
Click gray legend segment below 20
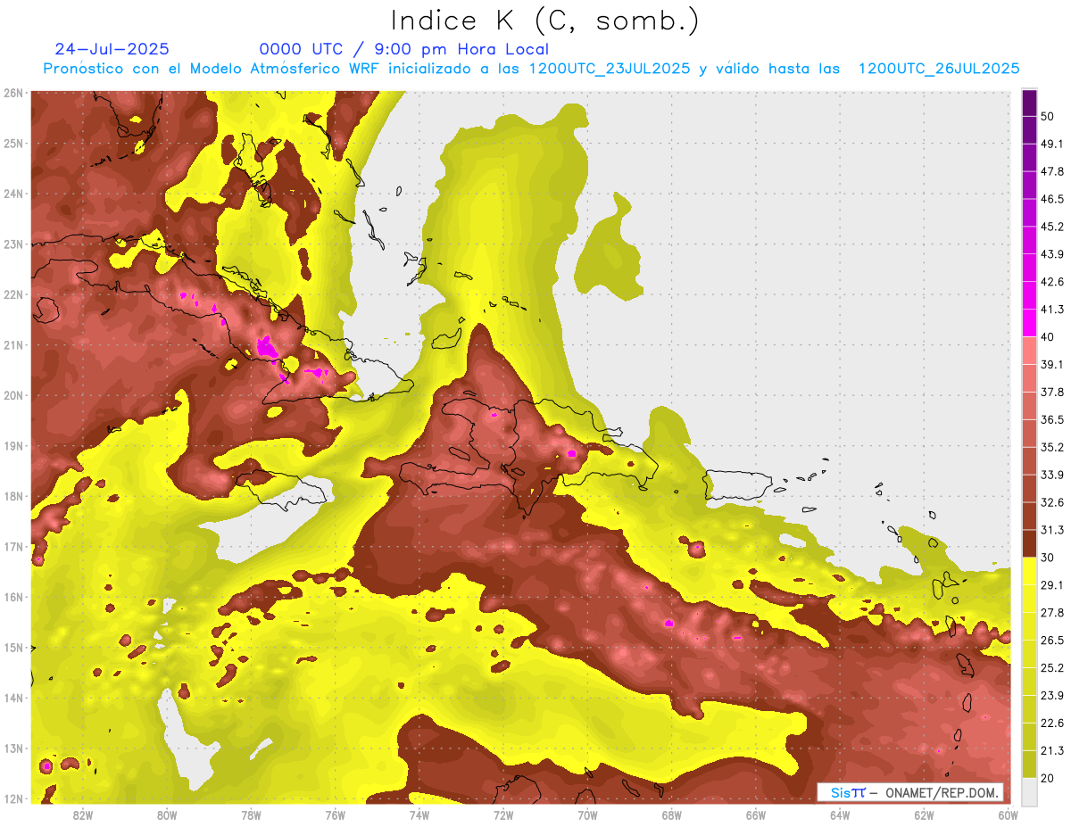(1029, 791)
